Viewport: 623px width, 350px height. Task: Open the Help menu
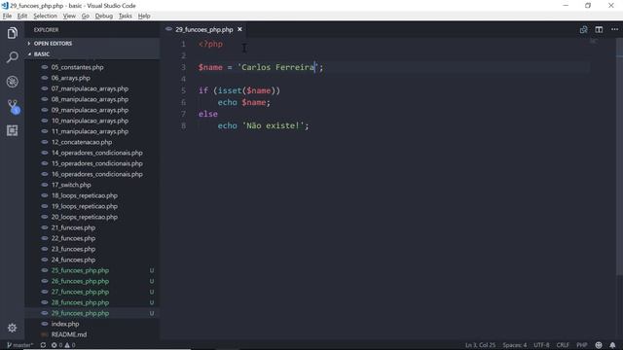144,16
